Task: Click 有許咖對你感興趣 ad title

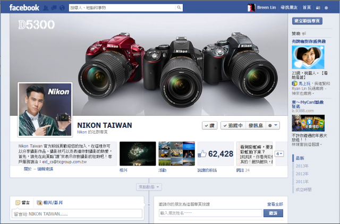Action: (x=309, y=41)
